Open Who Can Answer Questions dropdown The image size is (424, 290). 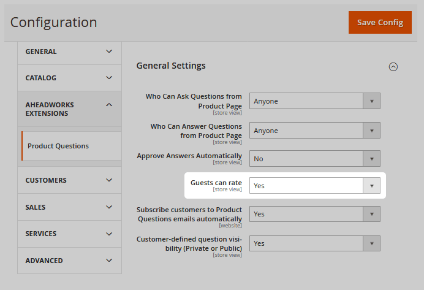point(315,131)
